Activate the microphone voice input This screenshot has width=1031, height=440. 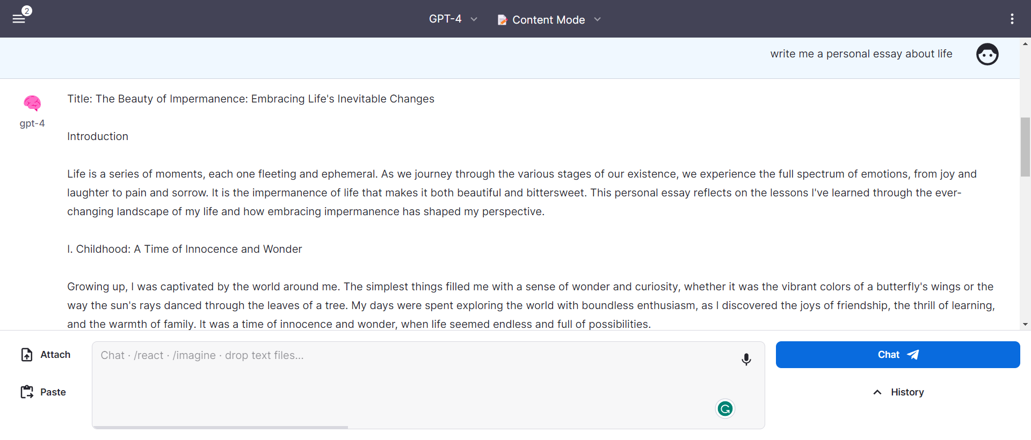[746, 359]
